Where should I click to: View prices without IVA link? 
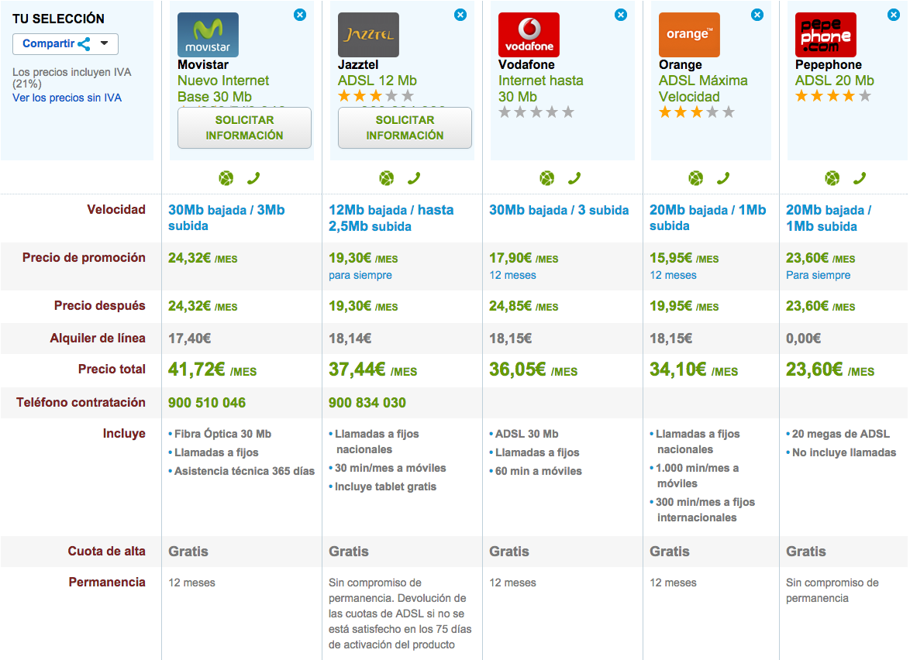(x=67, y=98)
